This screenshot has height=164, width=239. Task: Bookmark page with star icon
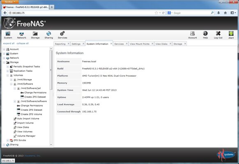click(x=156, y=13)
